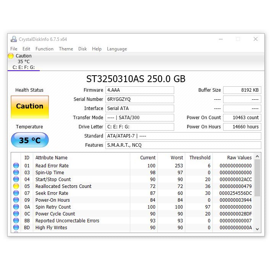Click the 35 °C temperature button
The width and height of the screenshot is (272, 272).
(30, 140)
